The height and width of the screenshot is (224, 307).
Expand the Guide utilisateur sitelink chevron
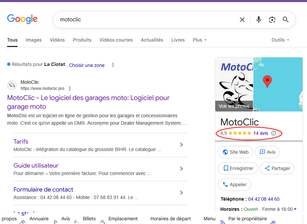pyautogui.click(x=182, y=169)
